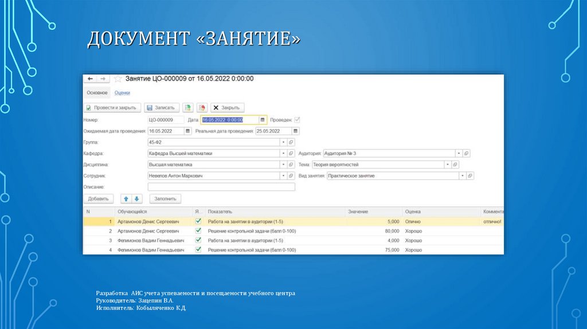587x329 pixels.
Task: Click the Реальная дата проведения field
Action: click(273, 131)
